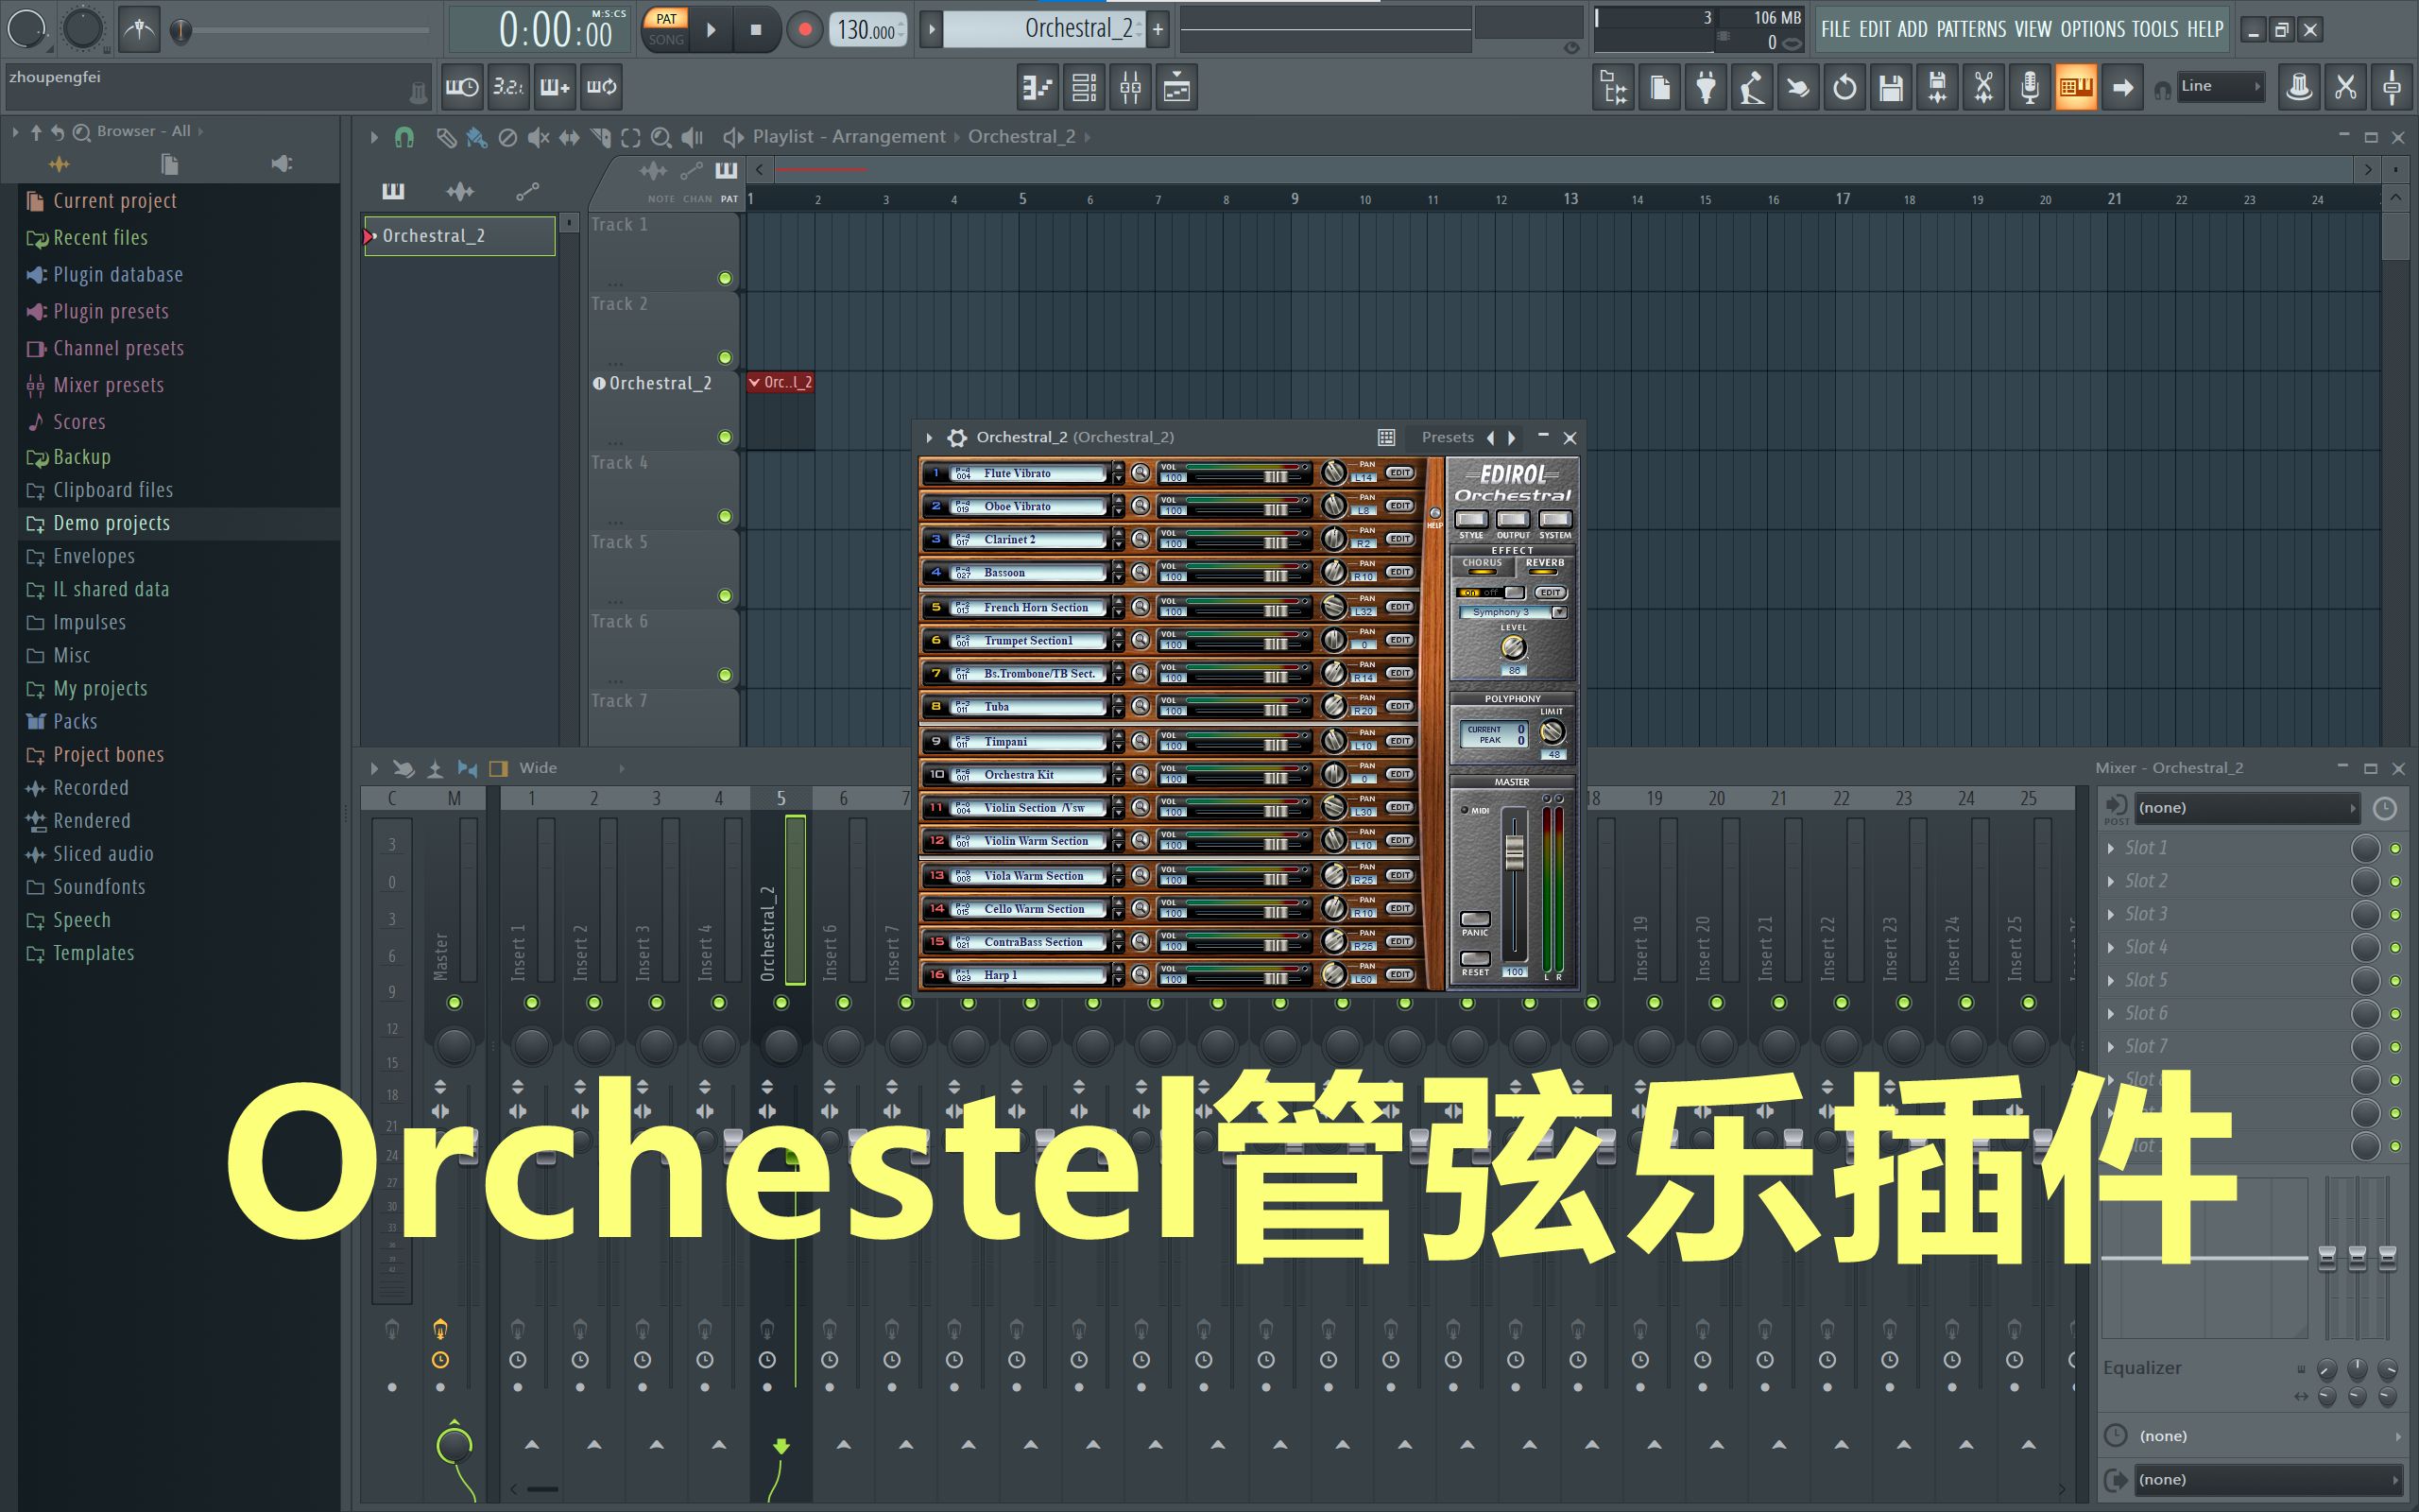Screen dimensions: 2419x1512
Task: Select the Slice tool in the playlist
Action: coord(602,136)
